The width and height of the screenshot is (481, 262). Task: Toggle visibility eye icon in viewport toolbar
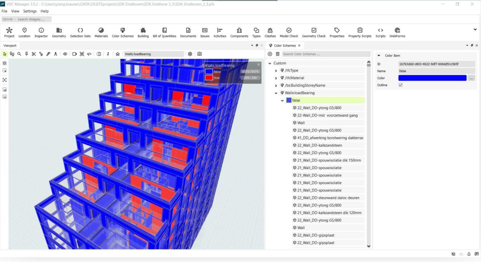65,54
